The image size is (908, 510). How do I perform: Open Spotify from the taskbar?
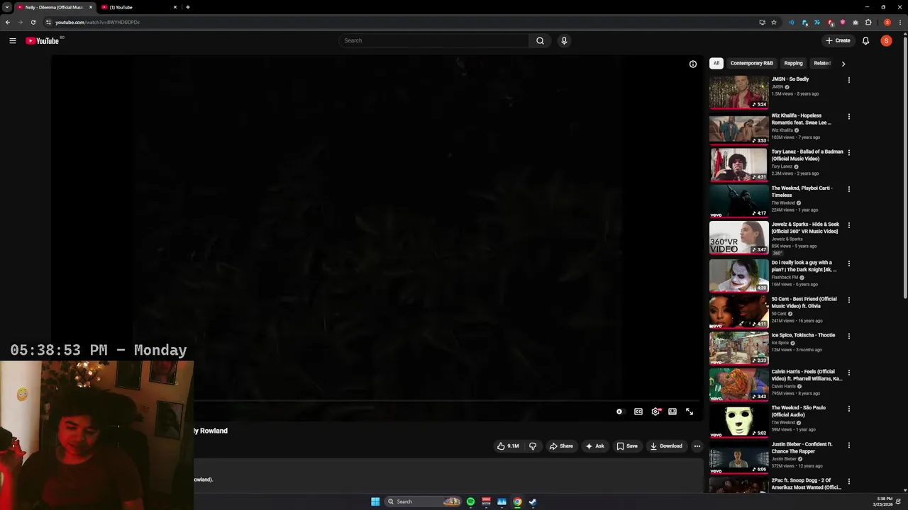click(x=470, y=501)
